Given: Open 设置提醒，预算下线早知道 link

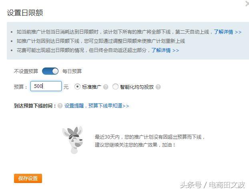Looking at the screenshot, I should 97,106.
